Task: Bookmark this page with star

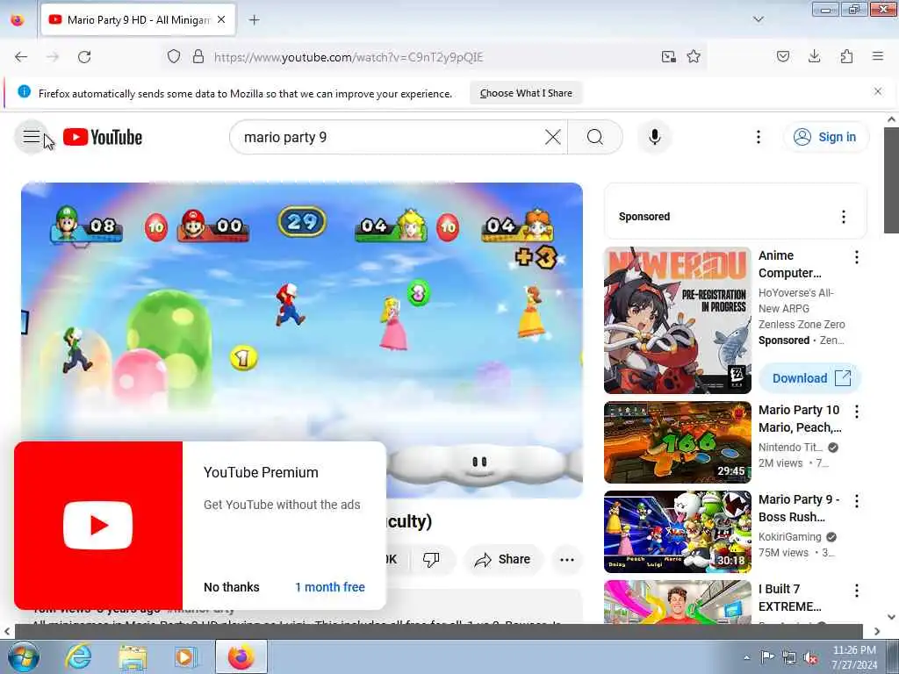Action: pos(694,57)
